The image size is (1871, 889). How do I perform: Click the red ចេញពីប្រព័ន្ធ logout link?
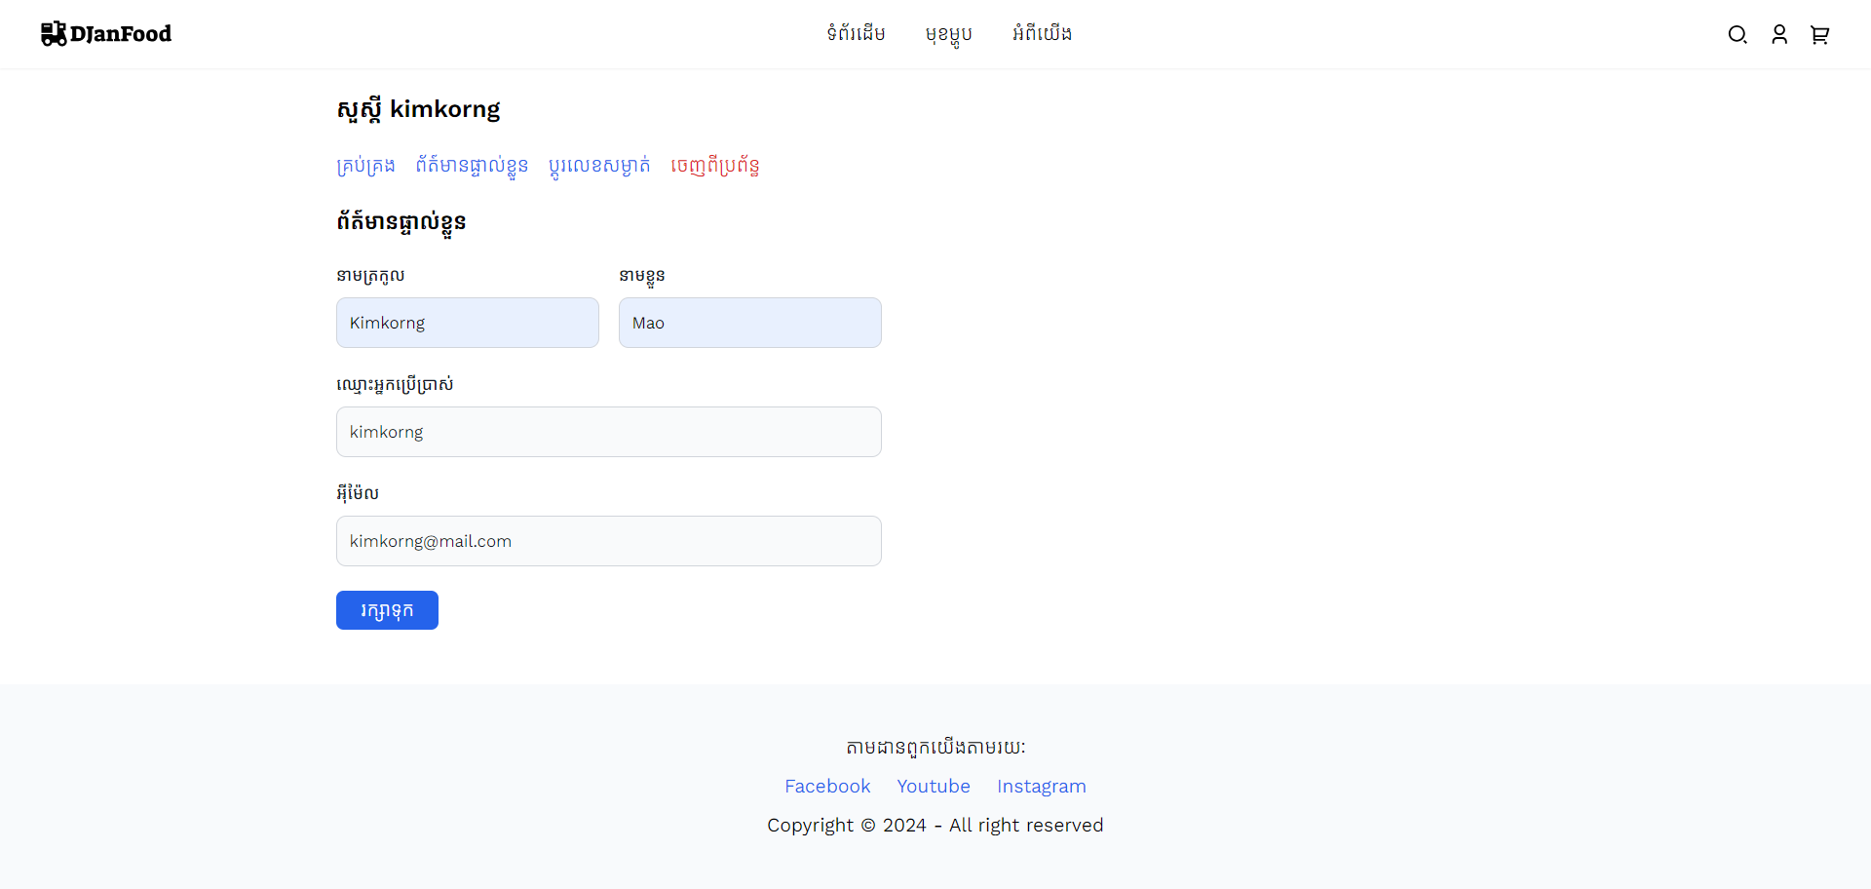[714, 166]
